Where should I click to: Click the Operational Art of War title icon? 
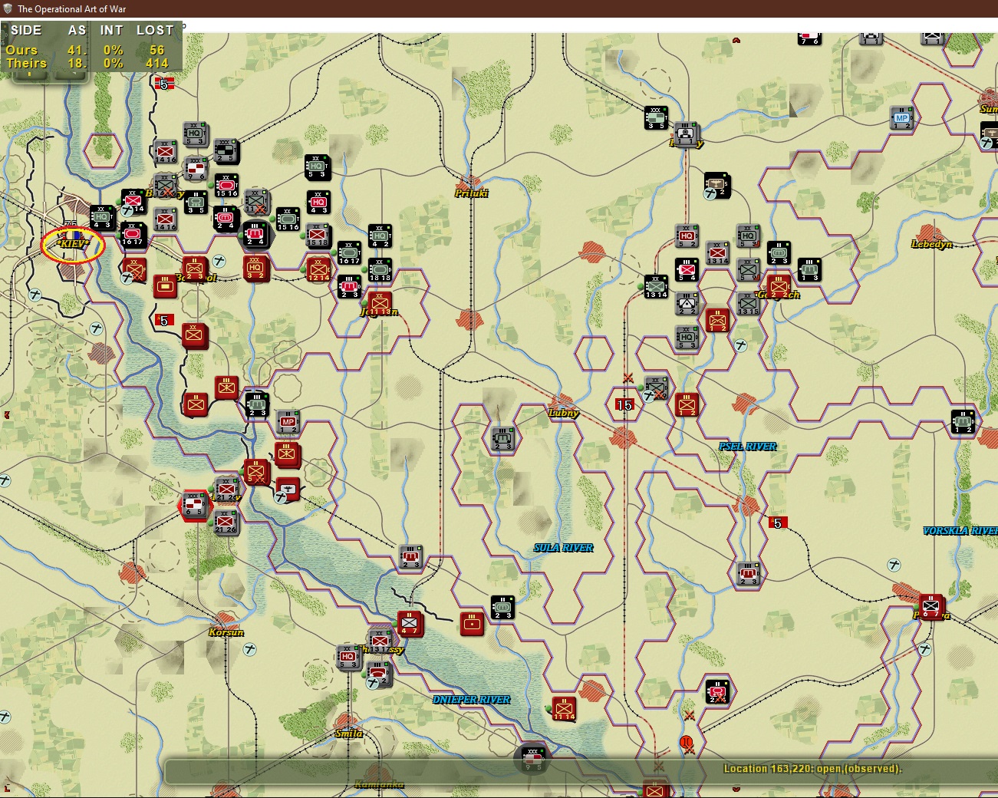tap(8, 8)
